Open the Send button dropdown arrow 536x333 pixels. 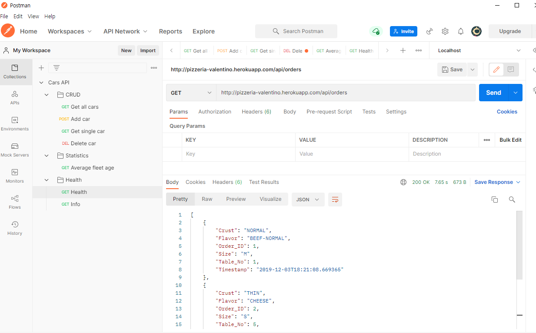[516, 93]
